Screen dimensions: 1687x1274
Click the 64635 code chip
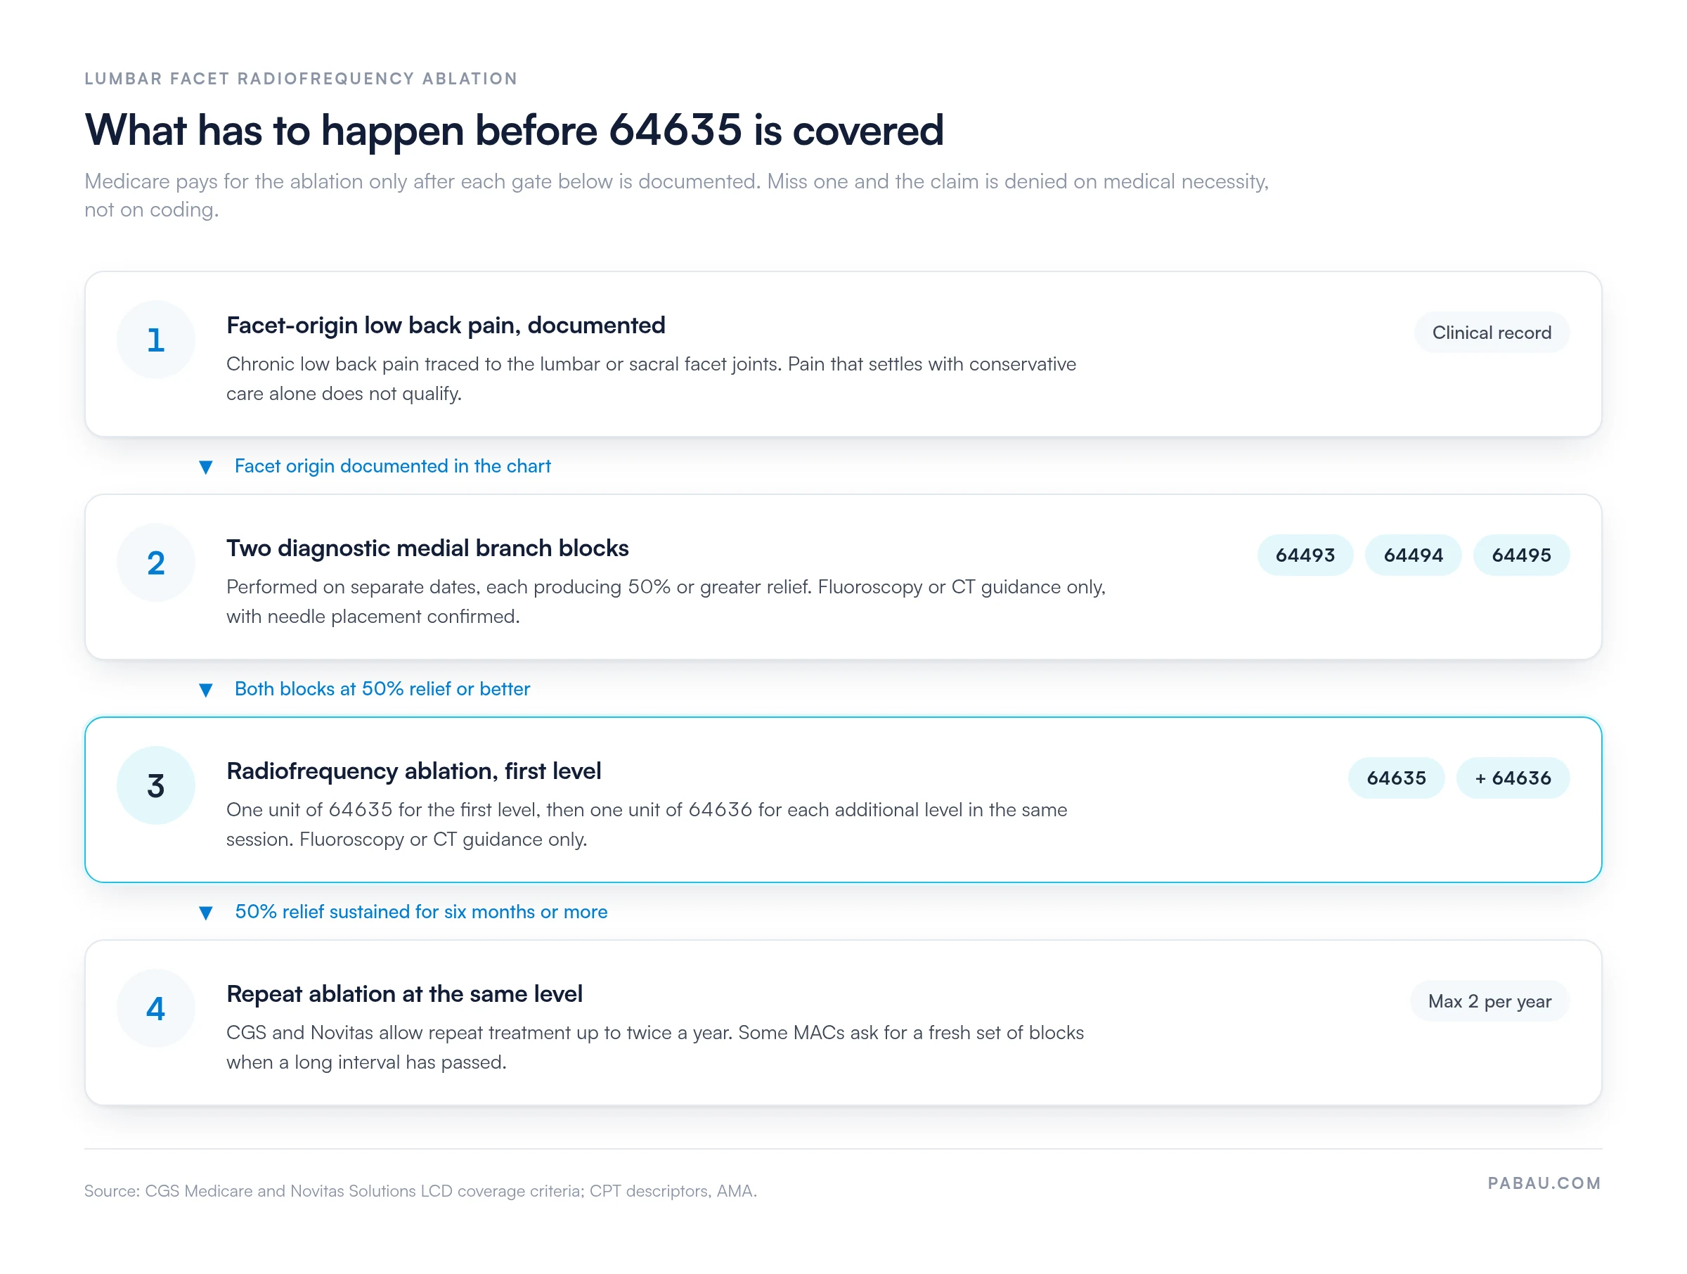click(1396, 778)
